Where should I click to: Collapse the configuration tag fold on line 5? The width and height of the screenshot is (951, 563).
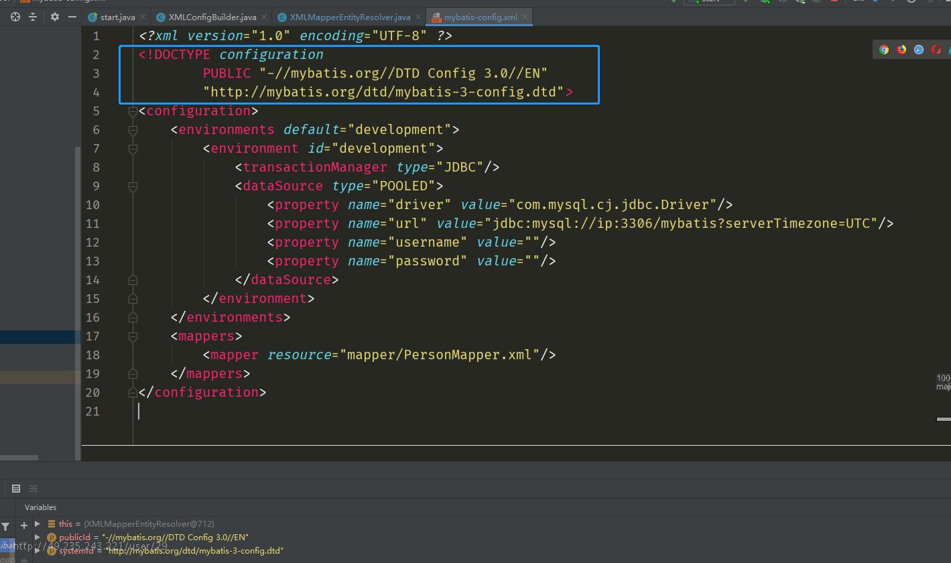click(x=133, y=111)
